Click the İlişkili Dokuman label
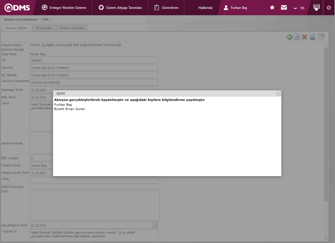The image size is (335, 243). click(12, 187)
